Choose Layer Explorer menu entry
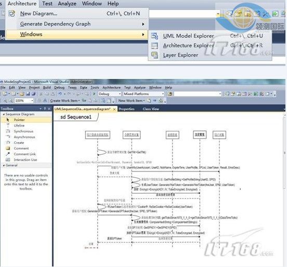The width and height of the screenshot is (287, 267). [x=210, y=55]
